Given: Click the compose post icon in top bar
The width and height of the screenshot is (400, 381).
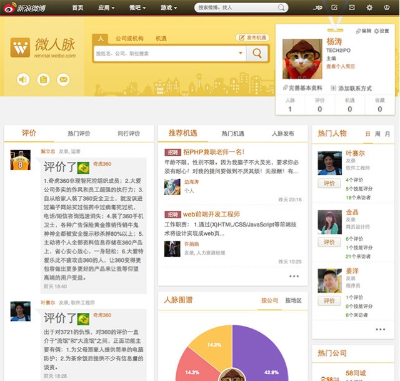Looking at the screenshot, I should tap(334, 8).
